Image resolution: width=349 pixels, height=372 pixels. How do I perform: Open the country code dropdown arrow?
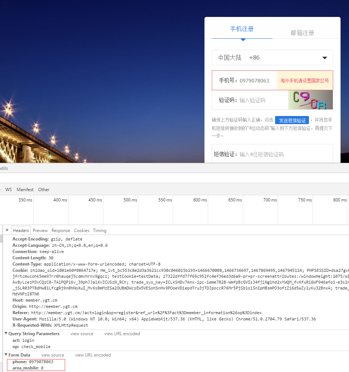[x=324, y=57]
